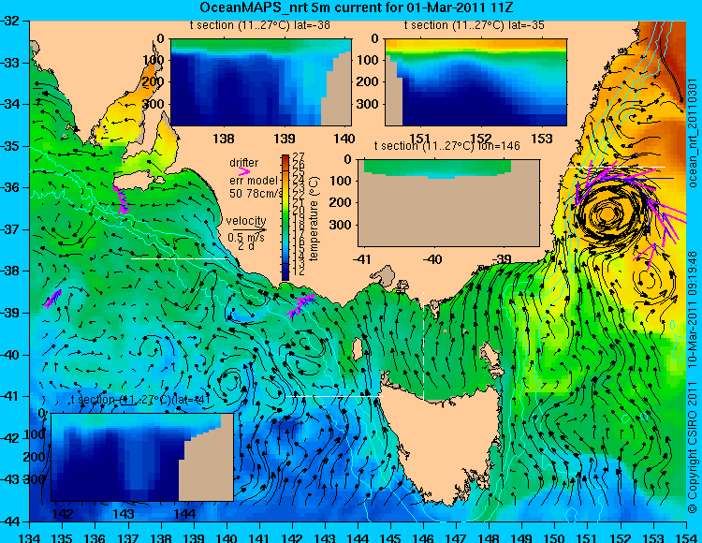Viewport: 702px width, 543px height.
Task: Click '143' on the lat=-41 inset axis
Action: (x=124, y=513)
